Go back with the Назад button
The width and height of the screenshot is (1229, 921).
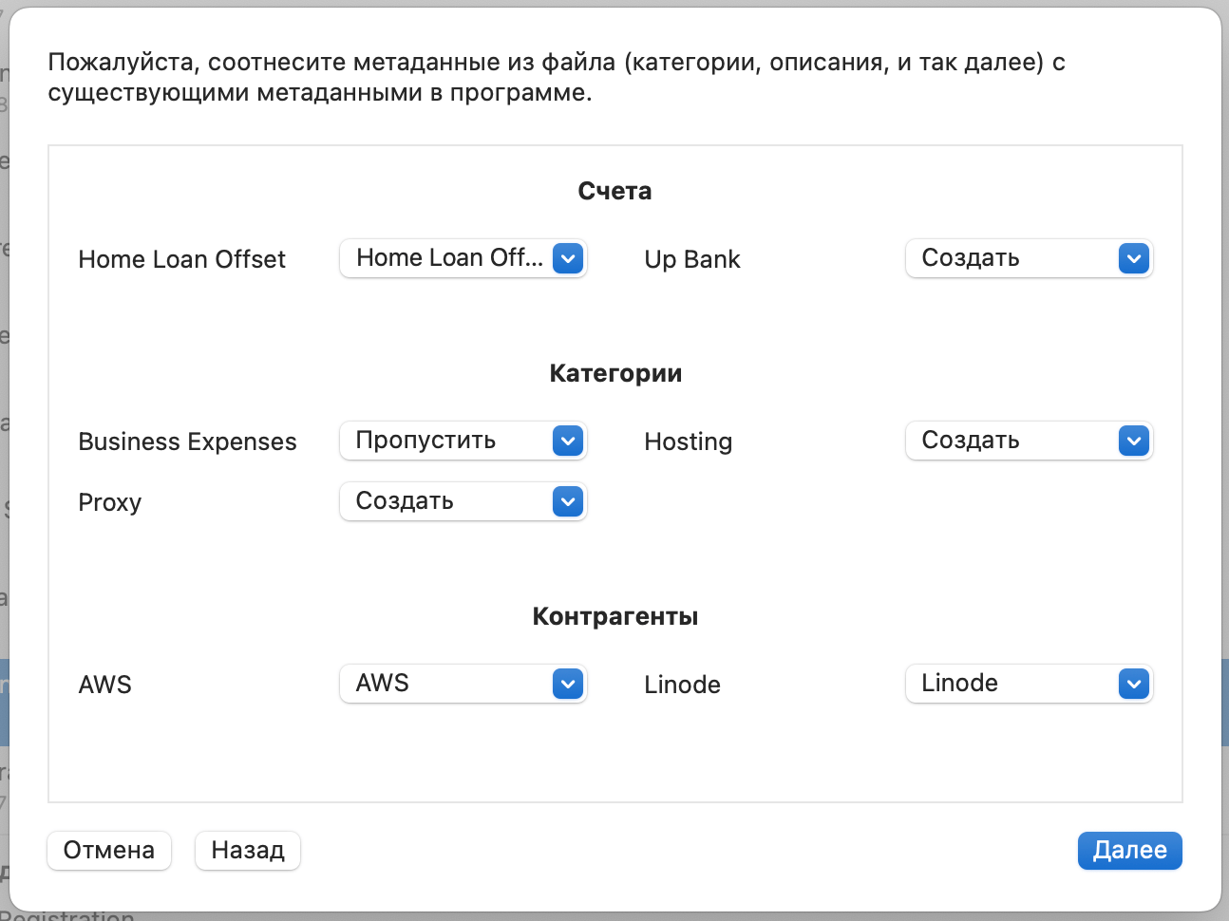(x=248, y=851)
